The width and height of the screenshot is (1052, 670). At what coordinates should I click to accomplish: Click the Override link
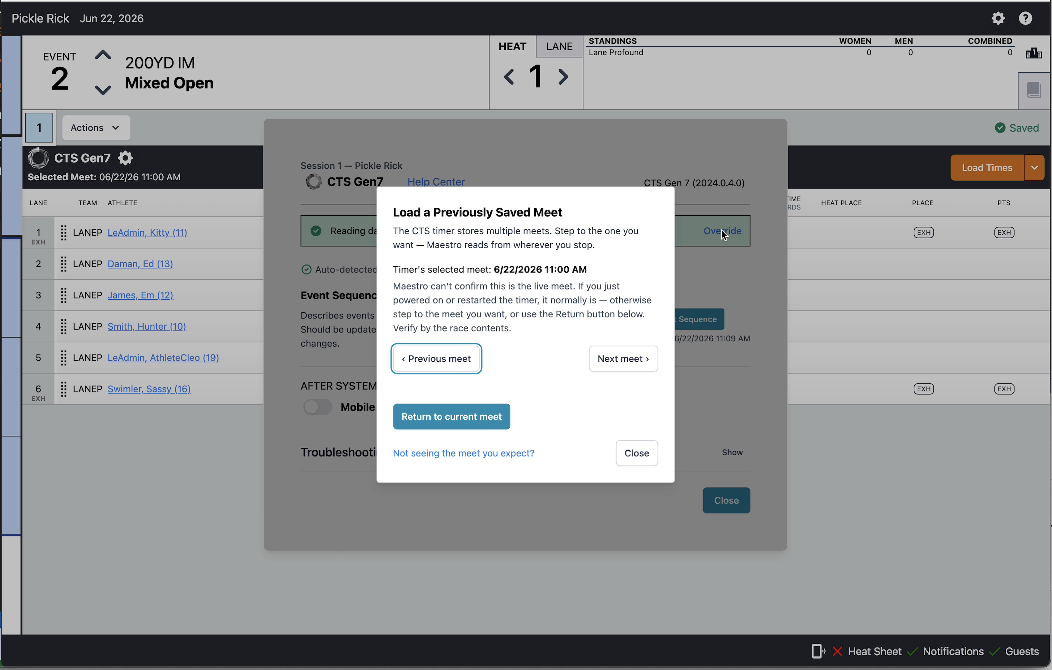[x=722, y=231]
